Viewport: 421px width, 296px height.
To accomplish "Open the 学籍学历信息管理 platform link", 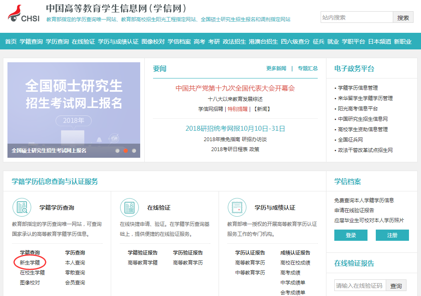I will point(358,88).
